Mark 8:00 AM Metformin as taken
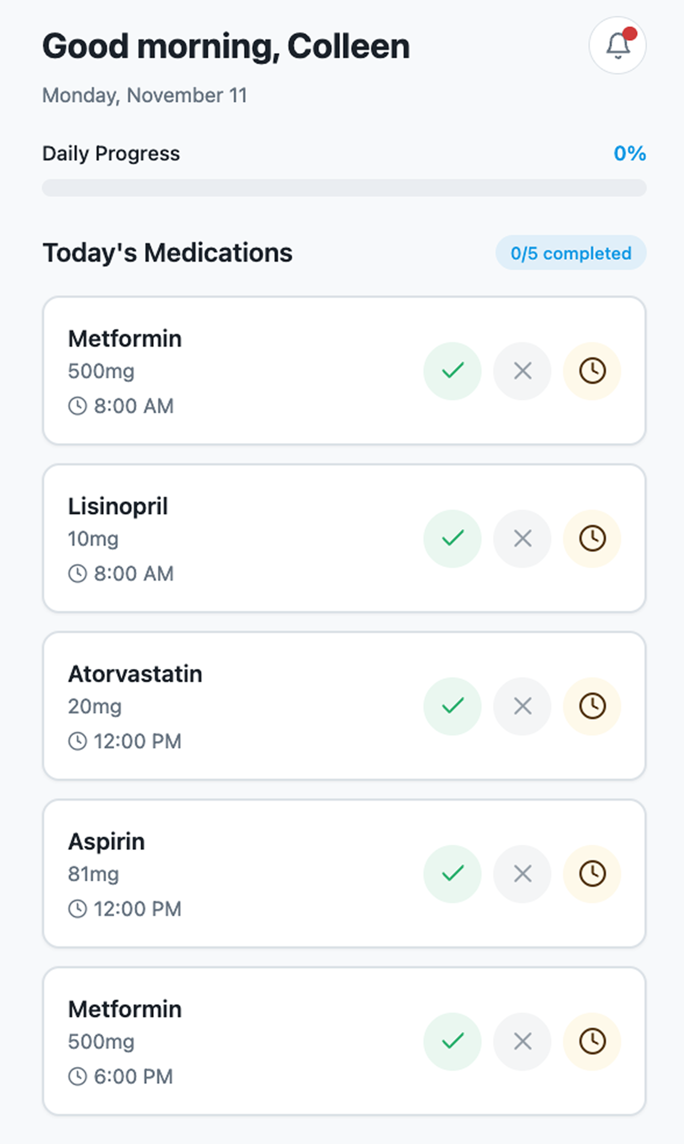Image resolution: width=684 pixels, height=1144 pixels. point(452,371)
